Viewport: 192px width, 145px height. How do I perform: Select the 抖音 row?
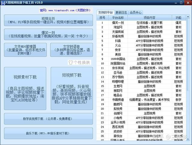click(141, 41)
